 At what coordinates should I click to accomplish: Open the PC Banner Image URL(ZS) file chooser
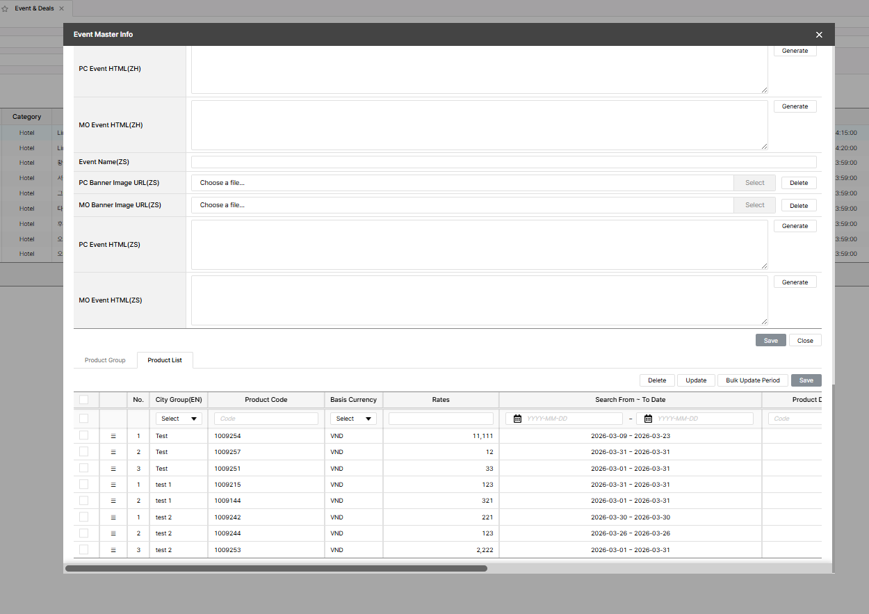[x=462, y=183]
